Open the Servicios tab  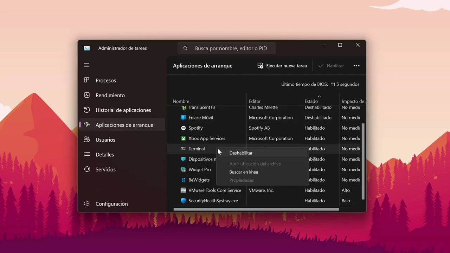point(122,169)
